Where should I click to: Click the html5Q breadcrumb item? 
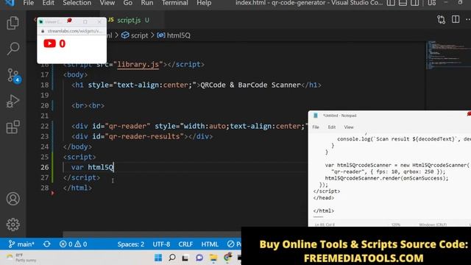click(178, 35)
